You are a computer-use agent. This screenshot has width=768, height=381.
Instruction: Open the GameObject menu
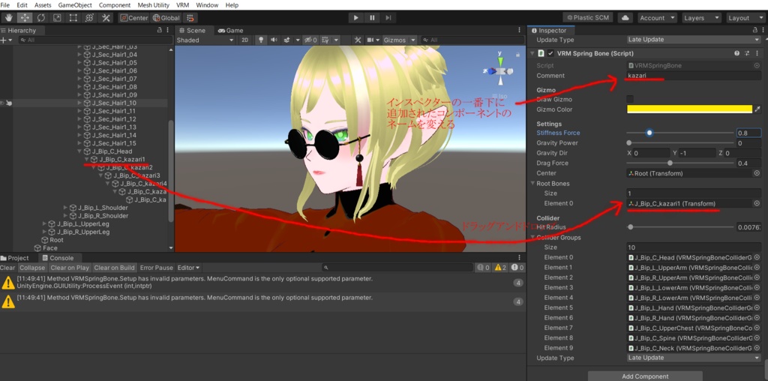click(75, 5)
